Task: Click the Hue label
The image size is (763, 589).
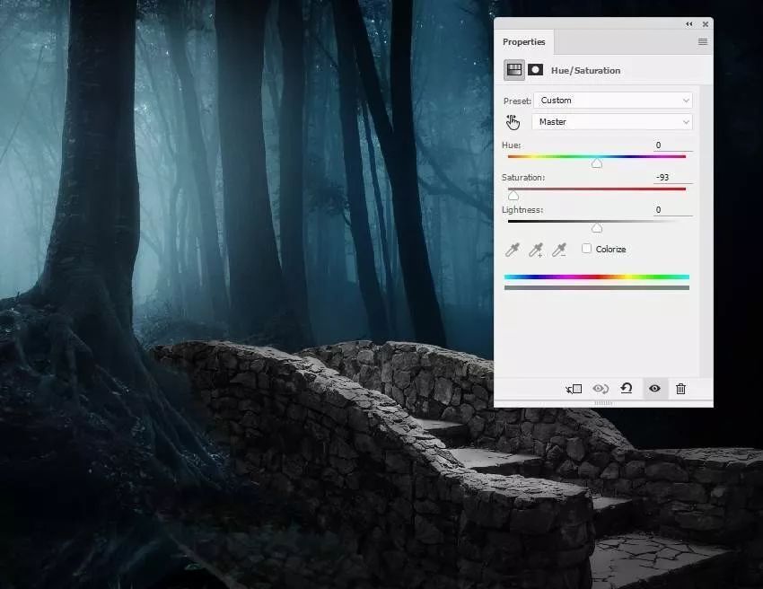Action: tap(511, 145)
